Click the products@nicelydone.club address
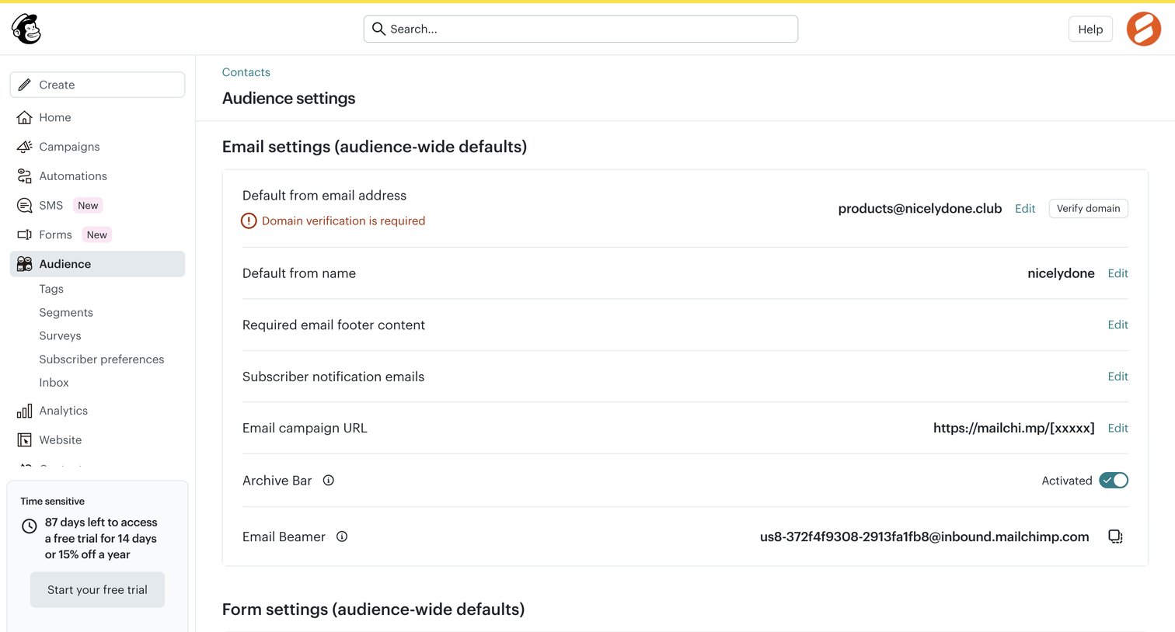 [x=920, y=208]
